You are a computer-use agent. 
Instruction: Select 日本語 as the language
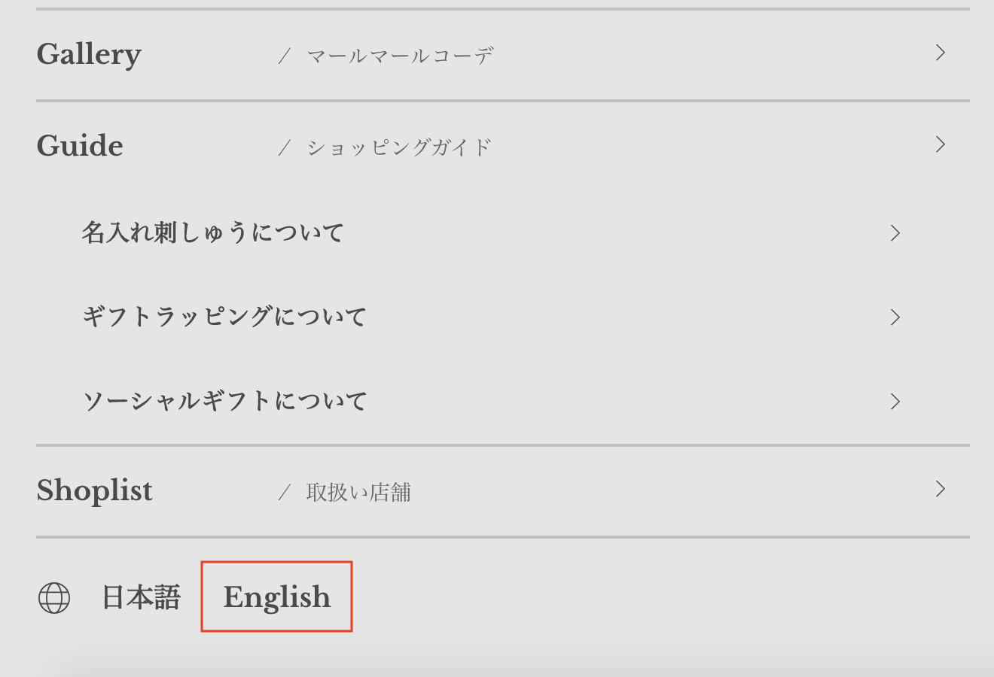[x=142, y=597]
